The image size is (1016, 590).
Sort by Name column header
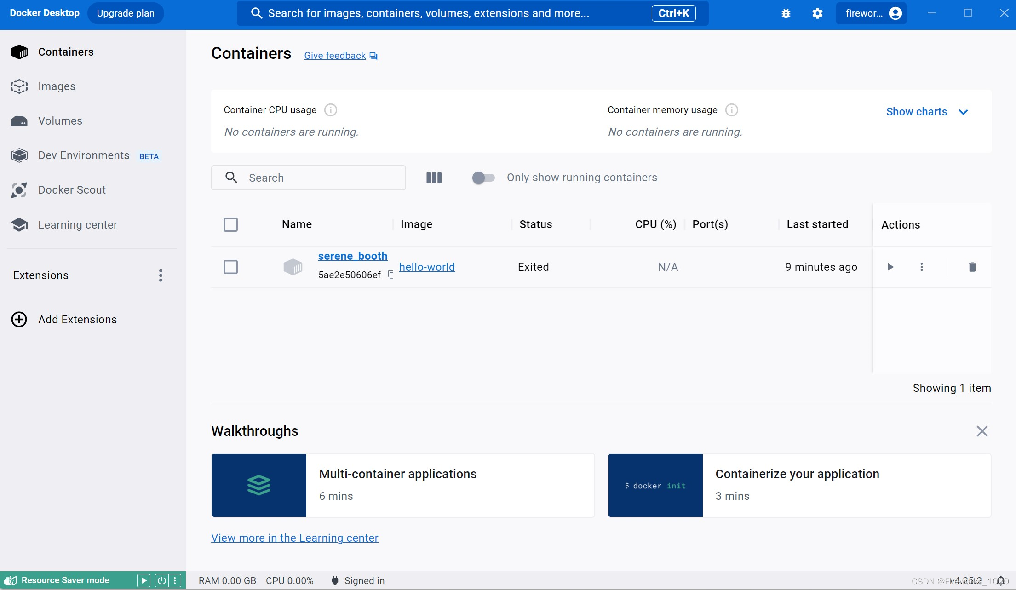coord(297,224)
